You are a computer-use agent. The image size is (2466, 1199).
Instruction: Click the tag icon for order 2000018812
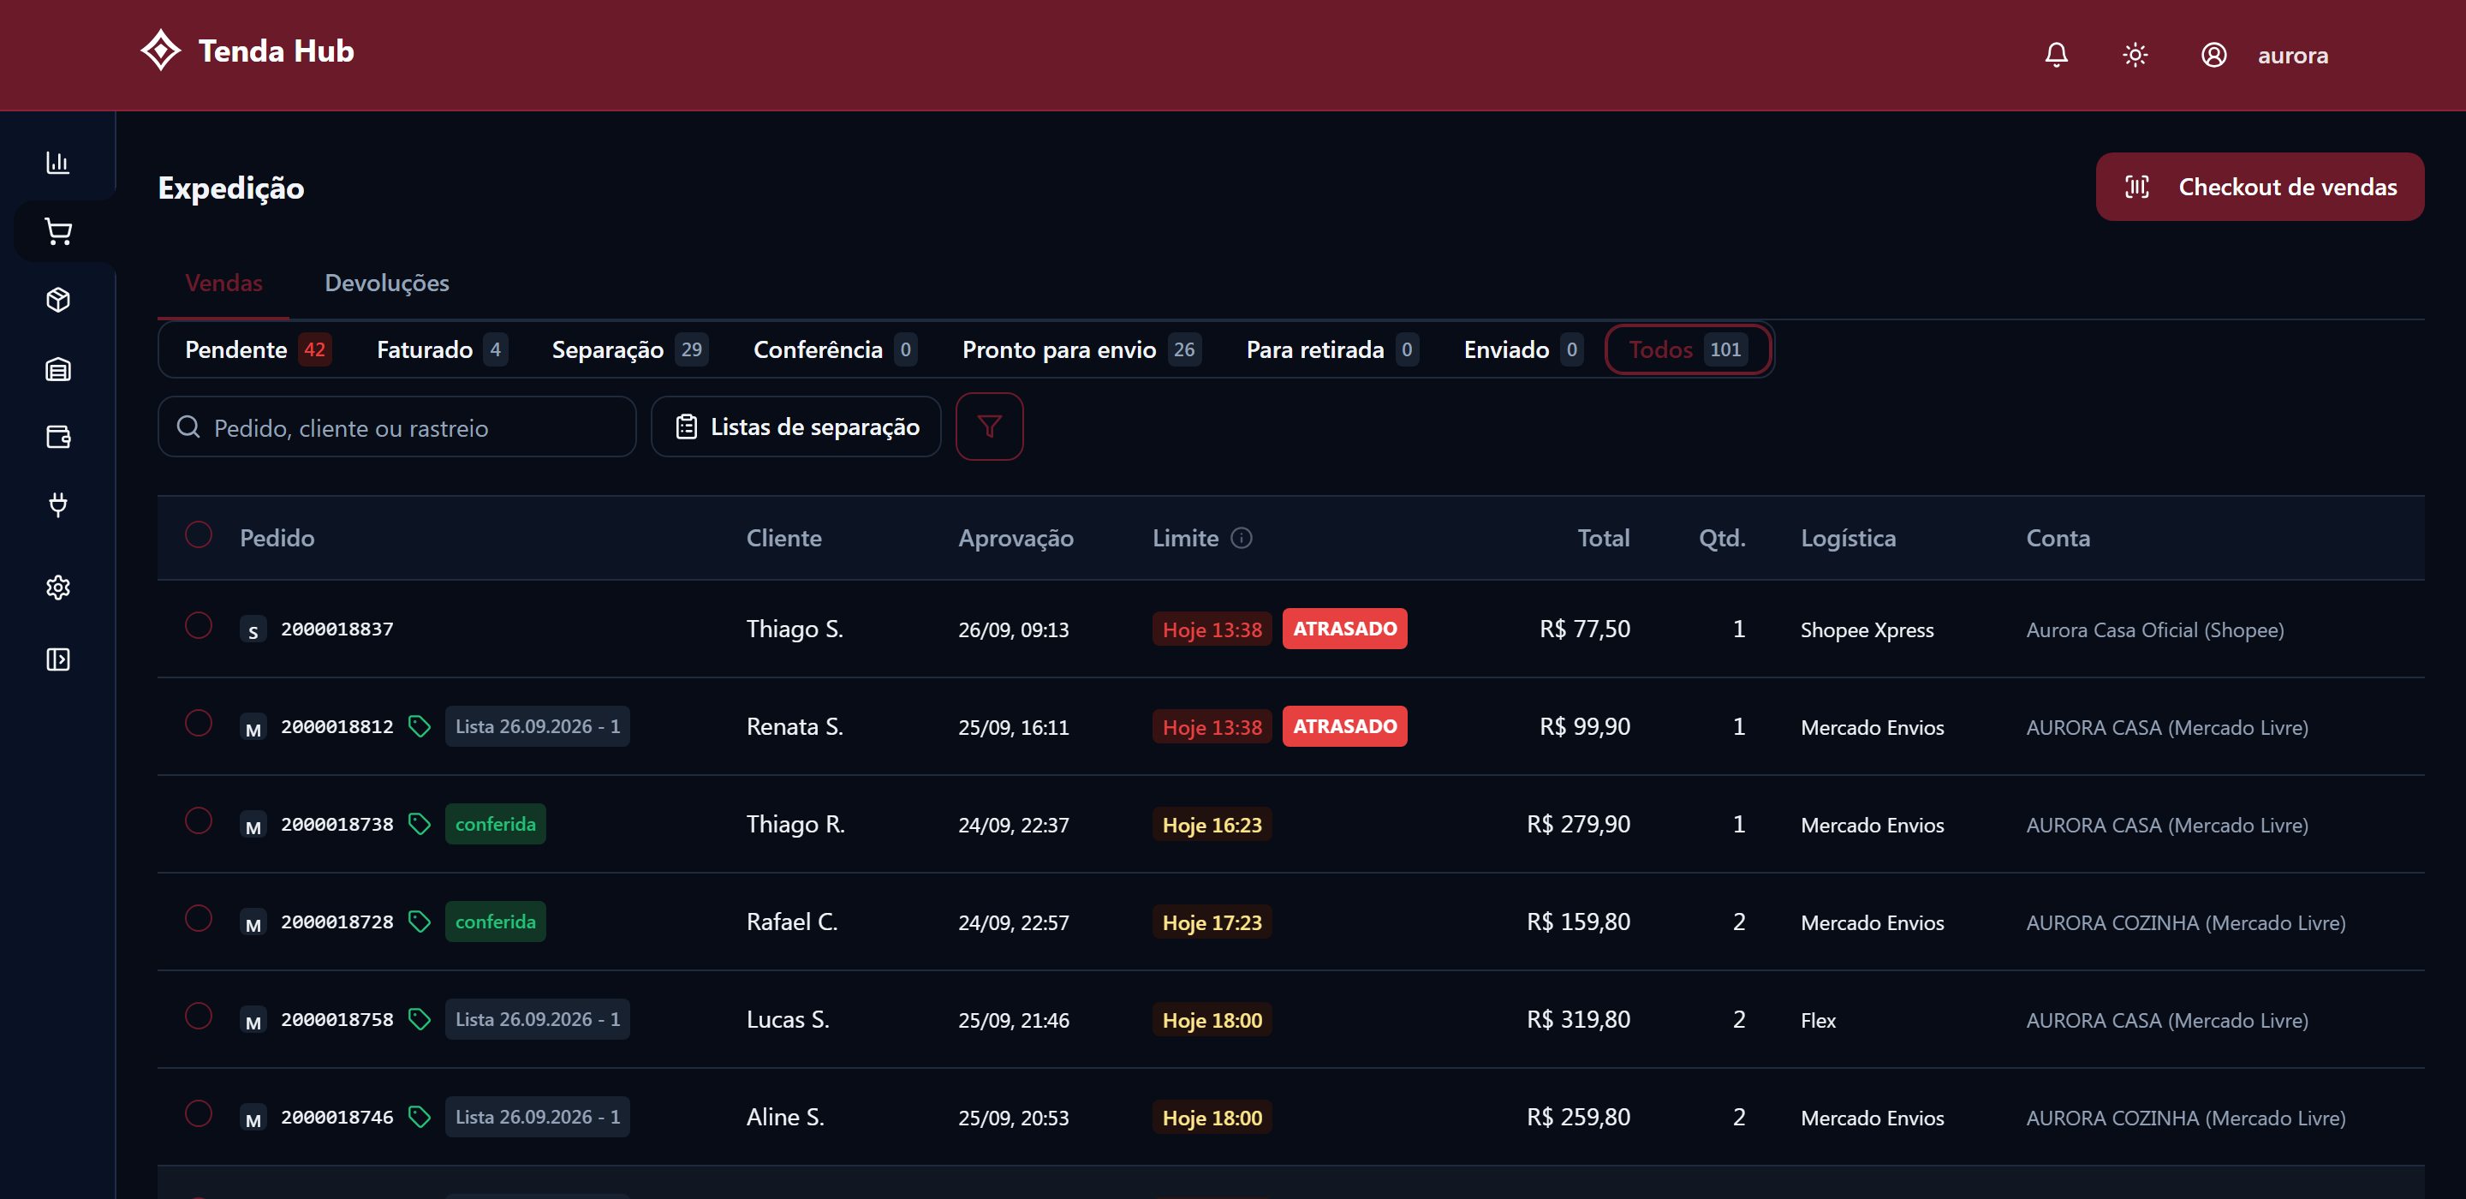click(x=419, y=727)
